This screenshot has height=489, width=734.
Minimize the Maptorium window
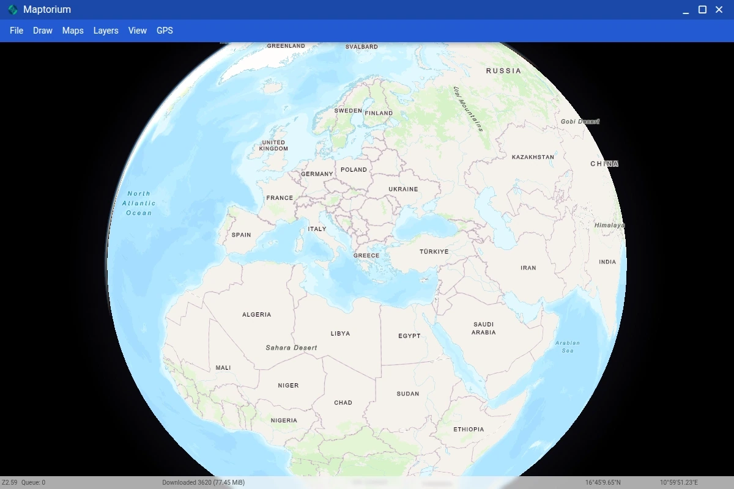click(x=686, y=10)
